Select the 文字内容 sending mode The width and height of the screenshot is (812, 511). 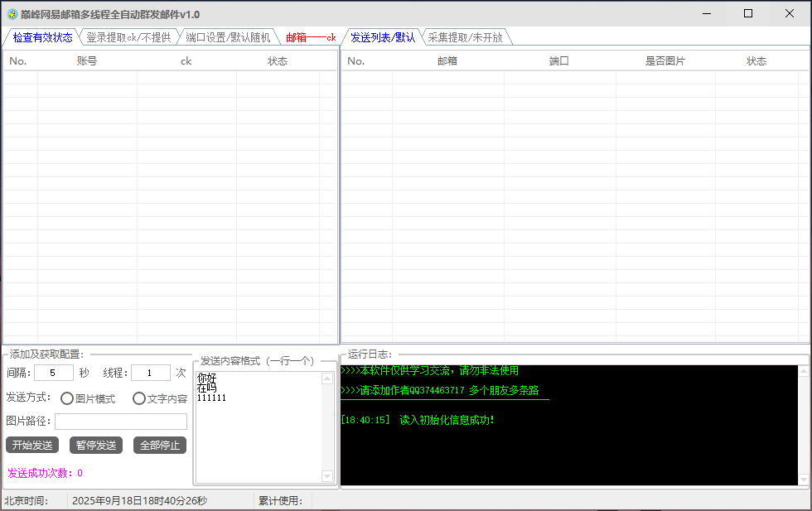138,398
